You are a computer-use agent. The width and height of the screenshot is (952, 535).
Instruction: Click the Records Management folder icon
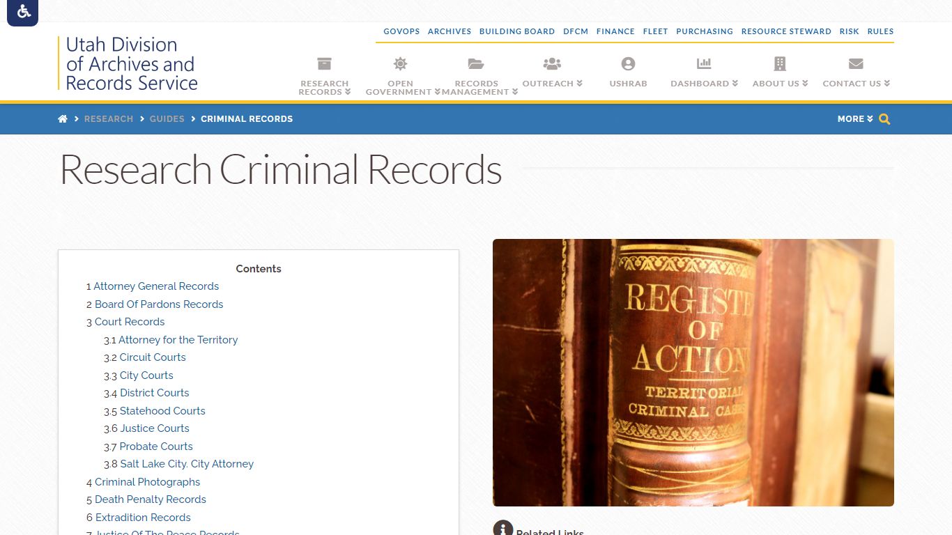click(x=476, y=64)
